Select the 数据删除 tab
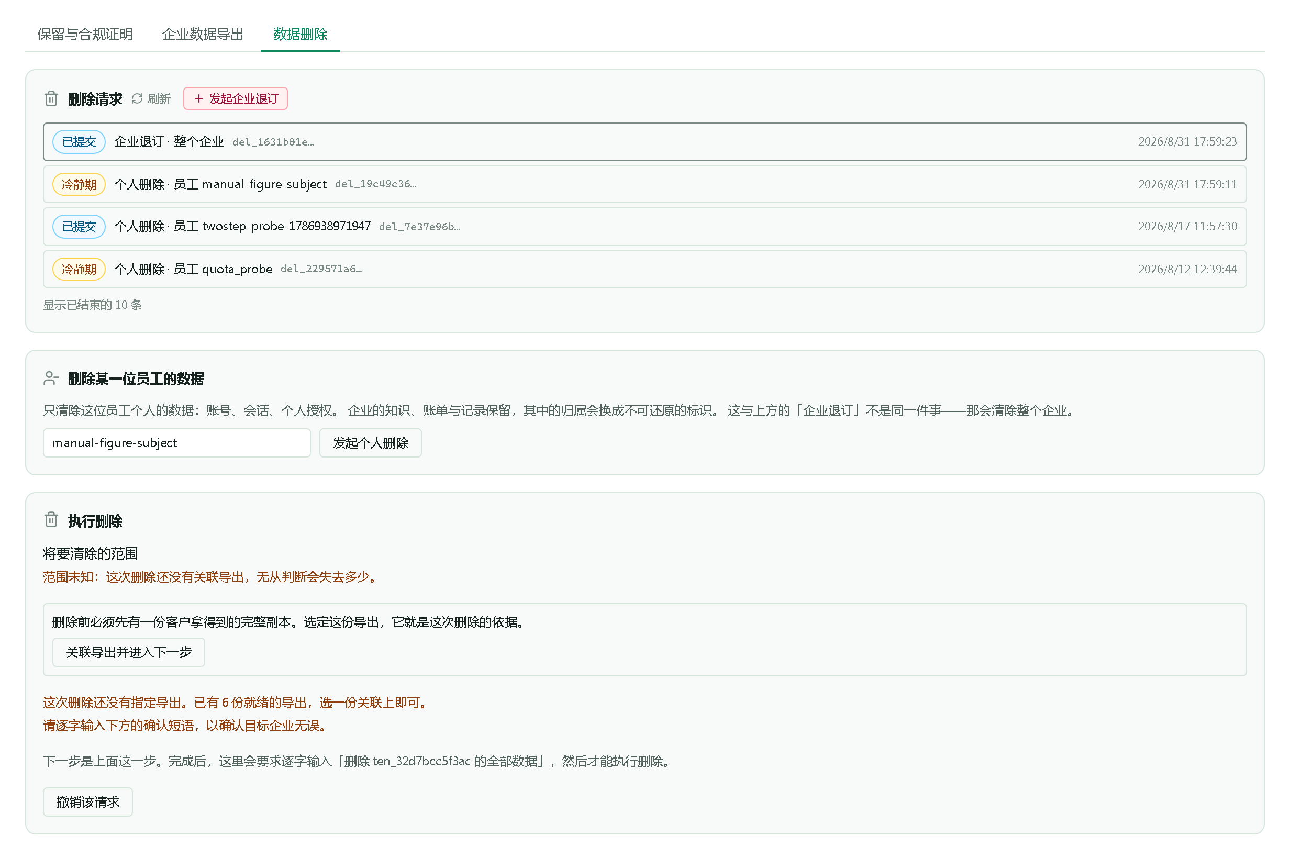This screenshot has width=1290, height=847. pyautogui.click(x=301, y=34)
